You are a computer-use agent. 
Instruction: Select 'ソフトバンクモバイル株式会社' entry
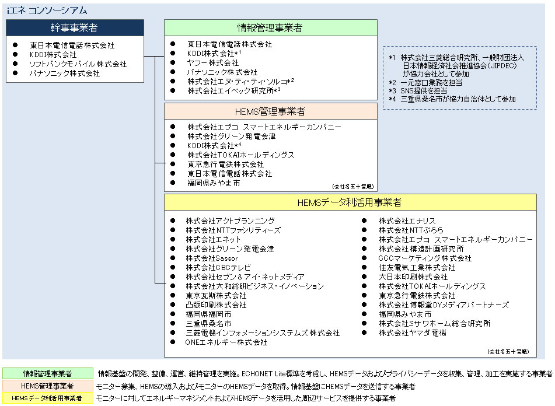click(x=78, y=64)
